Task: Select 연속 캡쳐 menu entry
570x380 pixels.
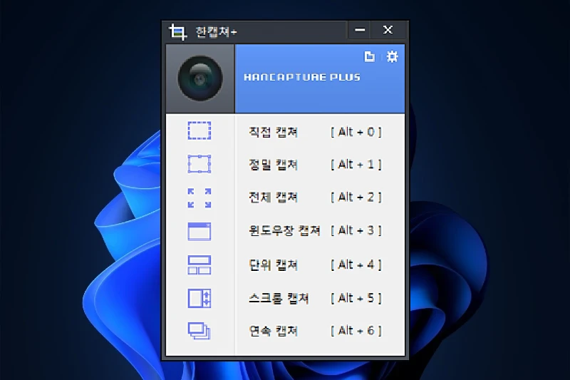Action: (274, 331)
